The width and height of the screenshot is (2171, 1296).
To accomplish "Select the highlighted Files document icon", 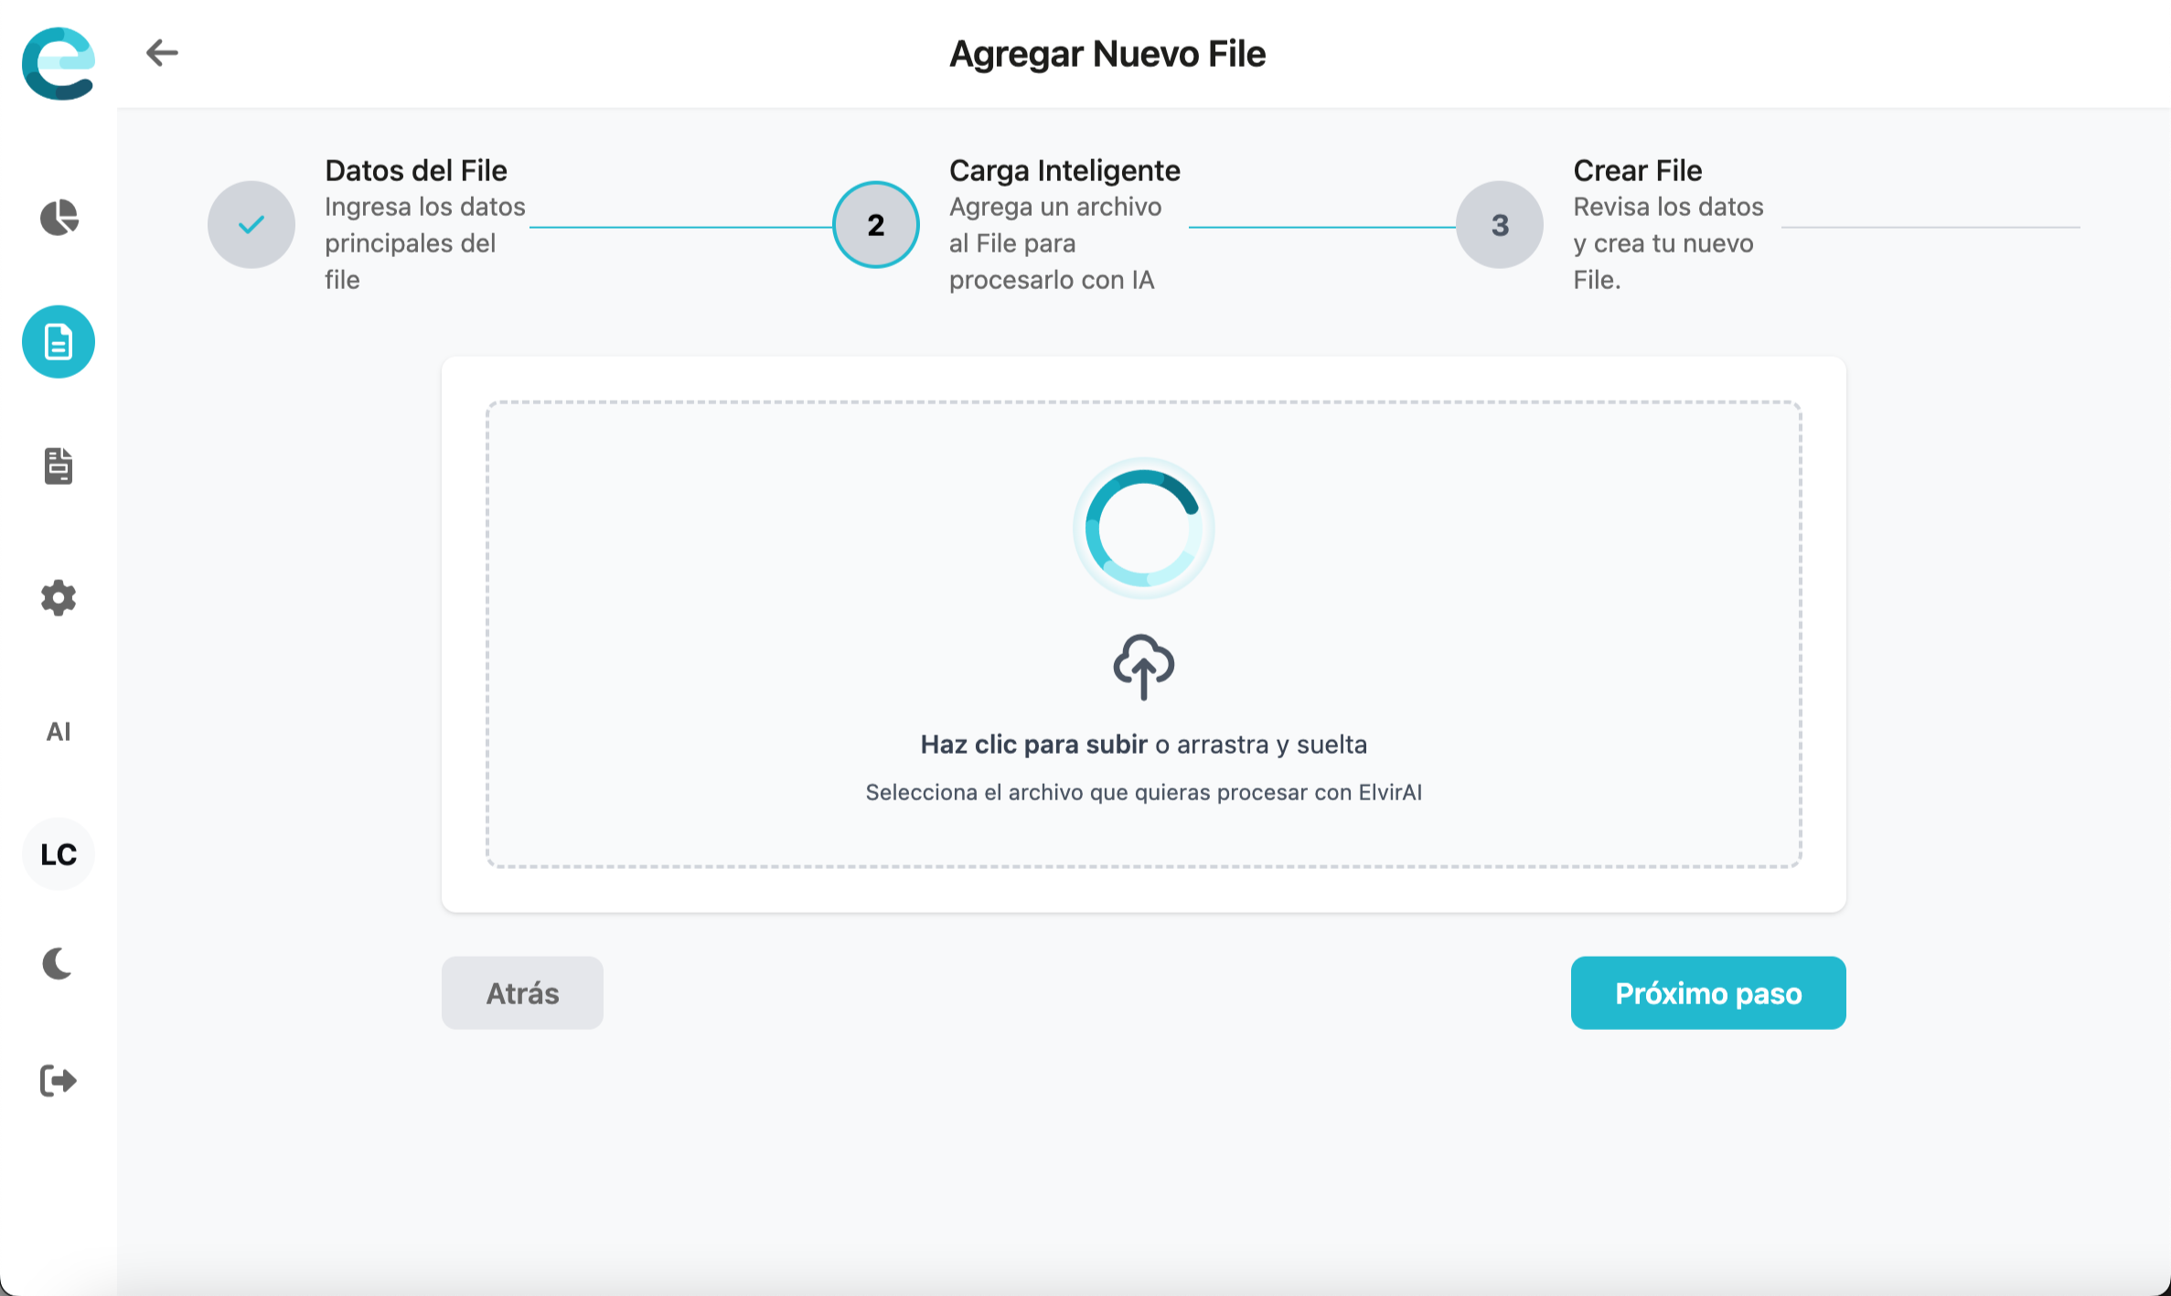I will 59,342.
